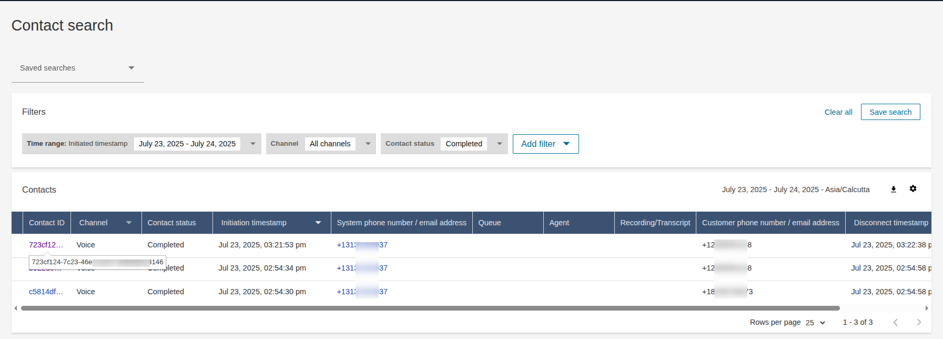Open Channel column sort arrow
The image size is (943, 339).
(129, 223)
